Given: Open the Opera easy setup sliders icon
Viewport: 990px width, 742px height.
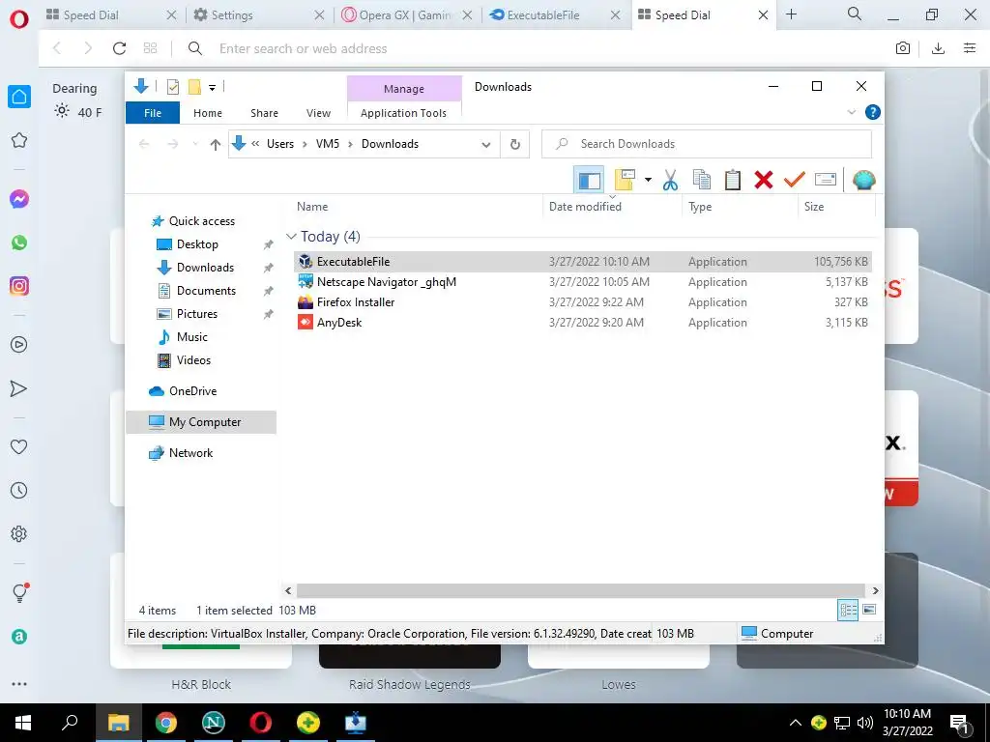Looking at the screenshot, I should pyautogui.click(x=970, y=48).
